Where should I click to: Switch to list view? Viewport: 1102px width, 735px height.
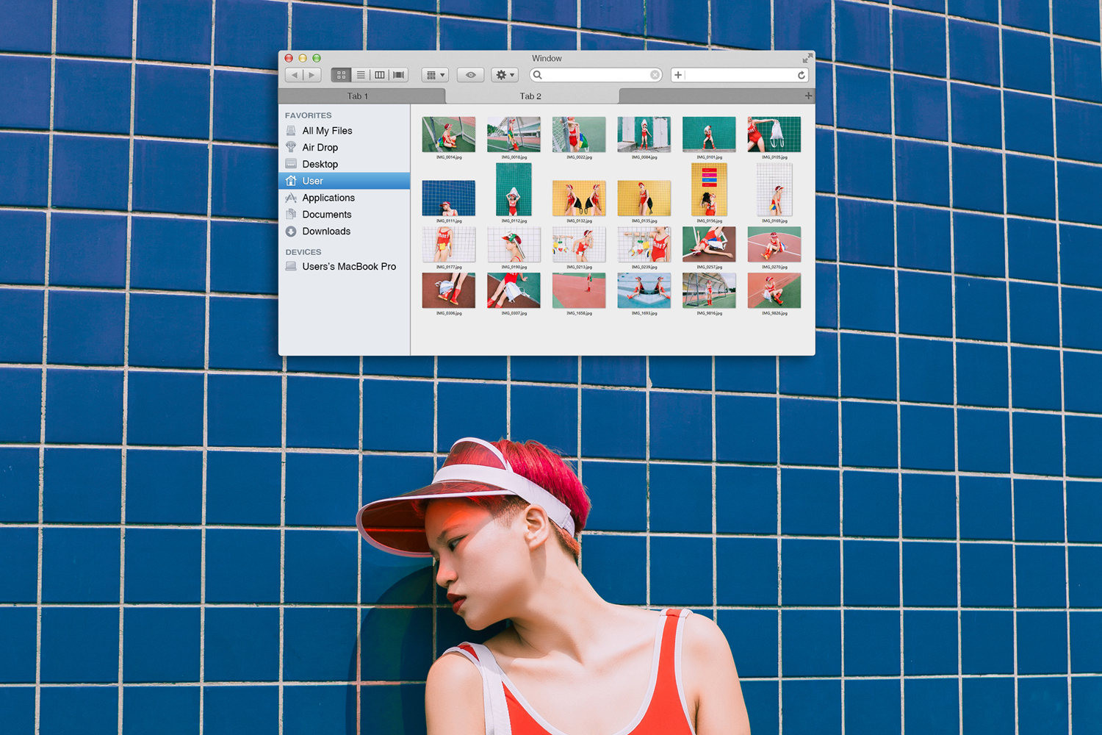(361, 75)
